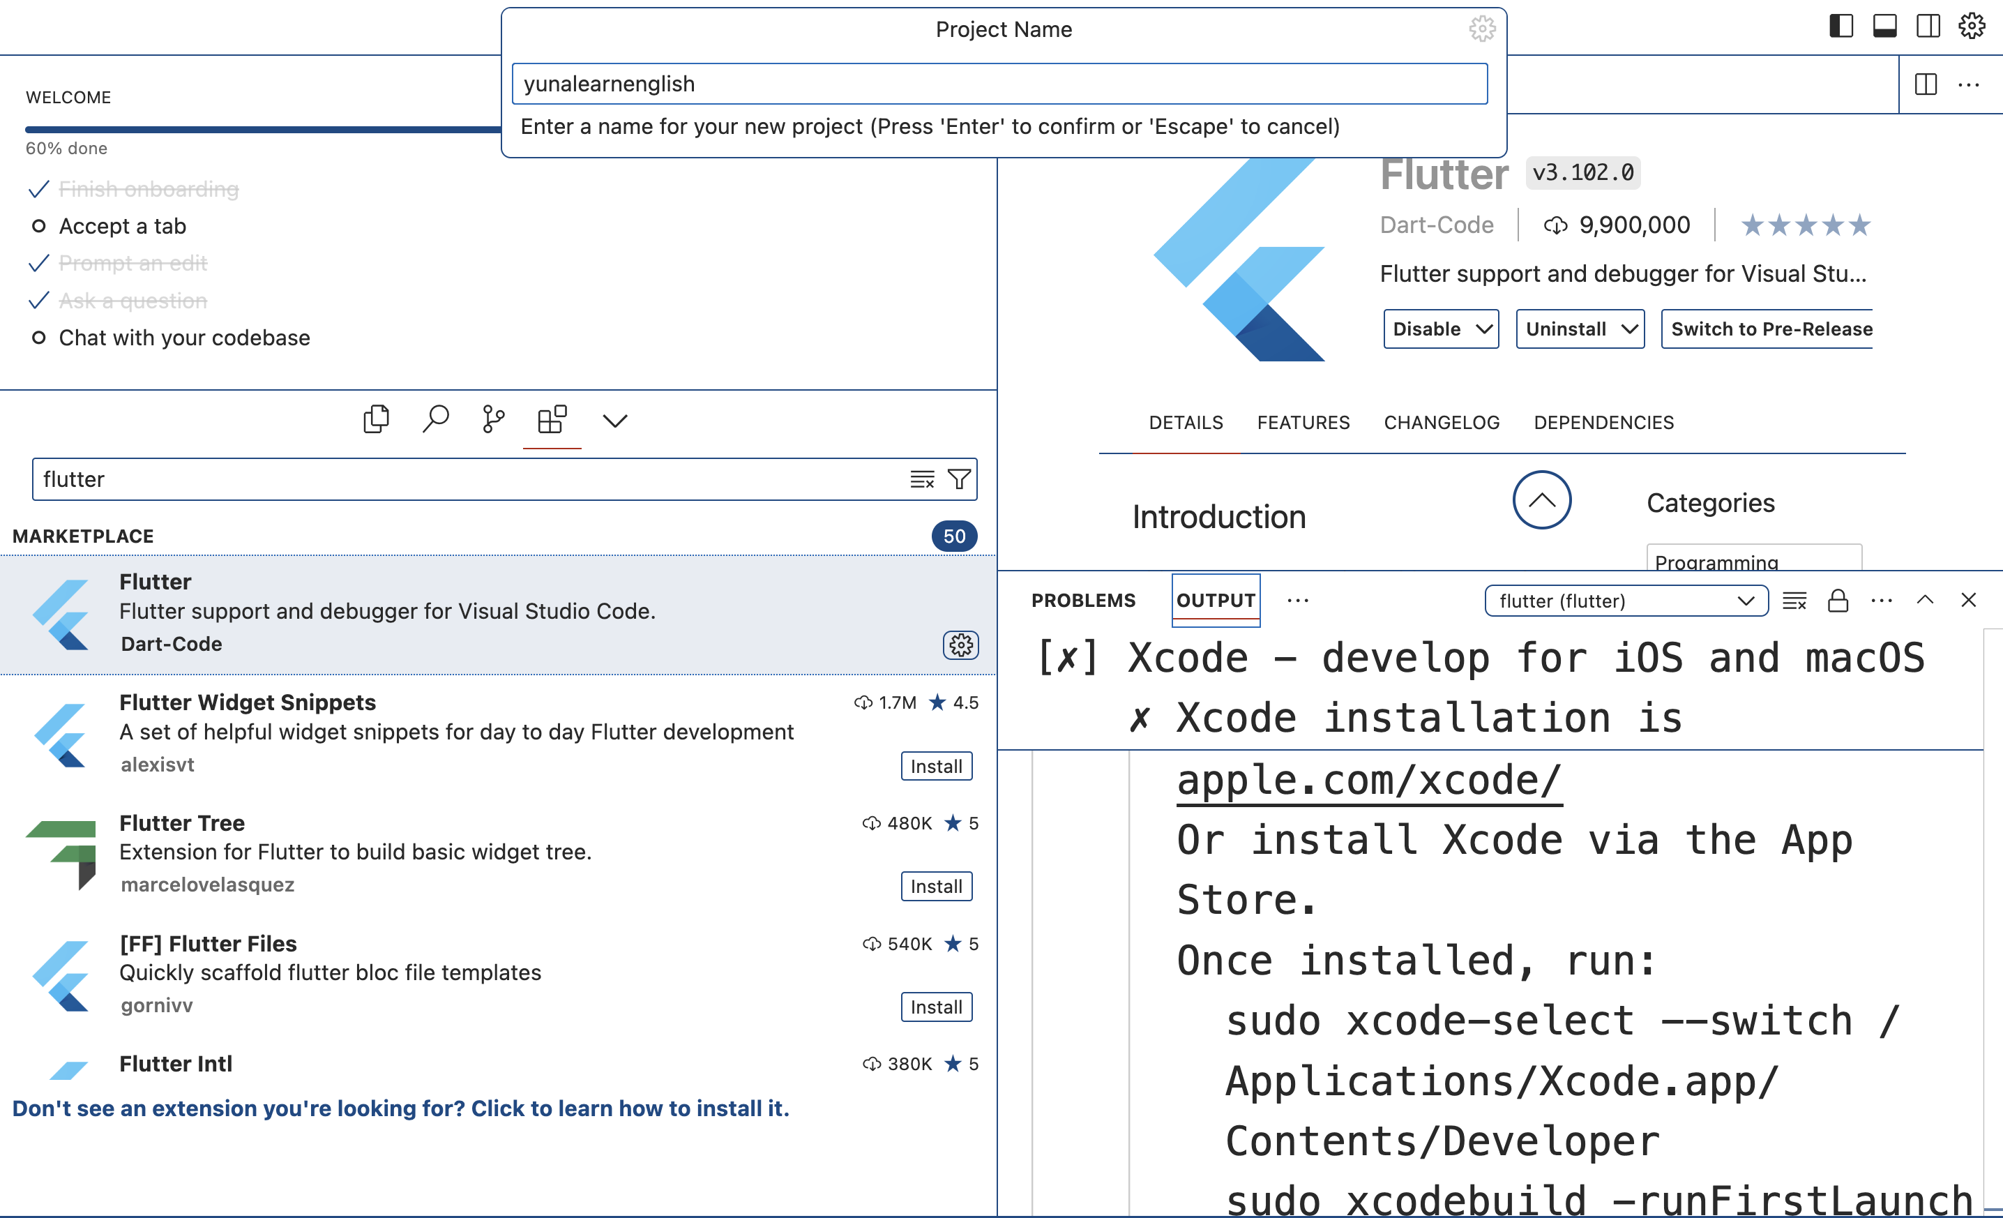This screenshot has width=2003, height=1218.
Task: Expand the Disable button dropdown arrow
Action: tap(1483, 329)
